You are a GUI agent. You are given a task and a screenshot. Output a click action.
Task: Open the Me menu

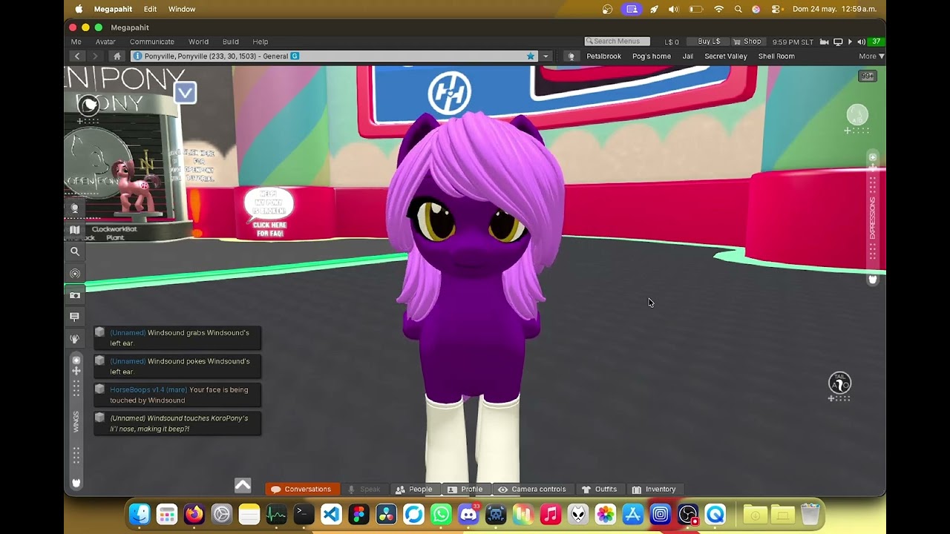click(x=76, y=42)
